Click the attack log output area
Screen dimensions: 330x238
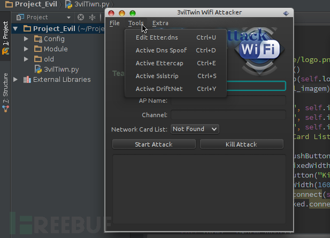[x=199, y=189]
